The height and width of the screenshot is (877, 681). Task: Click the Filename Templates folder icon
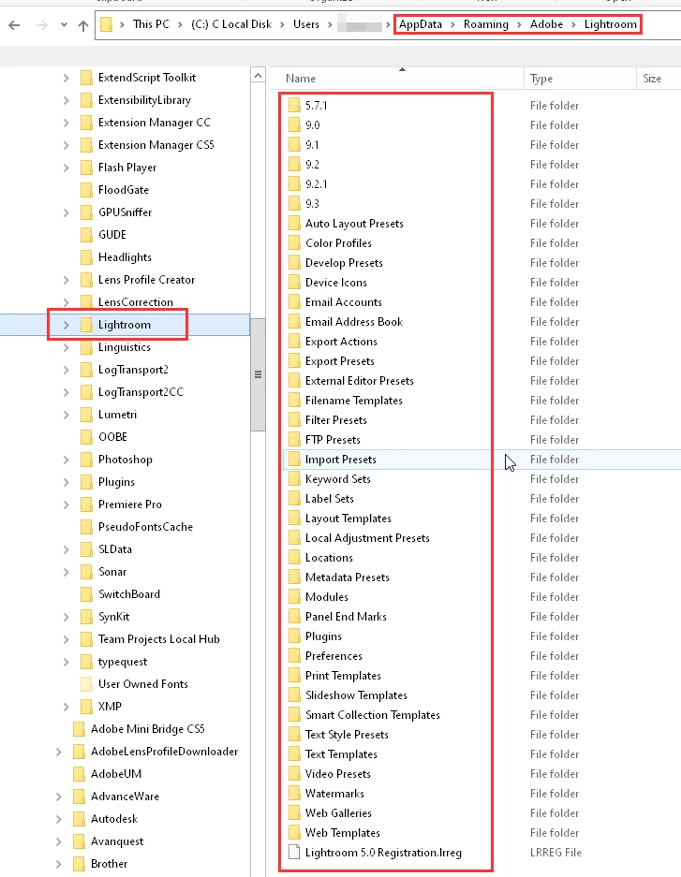point(294,400)
